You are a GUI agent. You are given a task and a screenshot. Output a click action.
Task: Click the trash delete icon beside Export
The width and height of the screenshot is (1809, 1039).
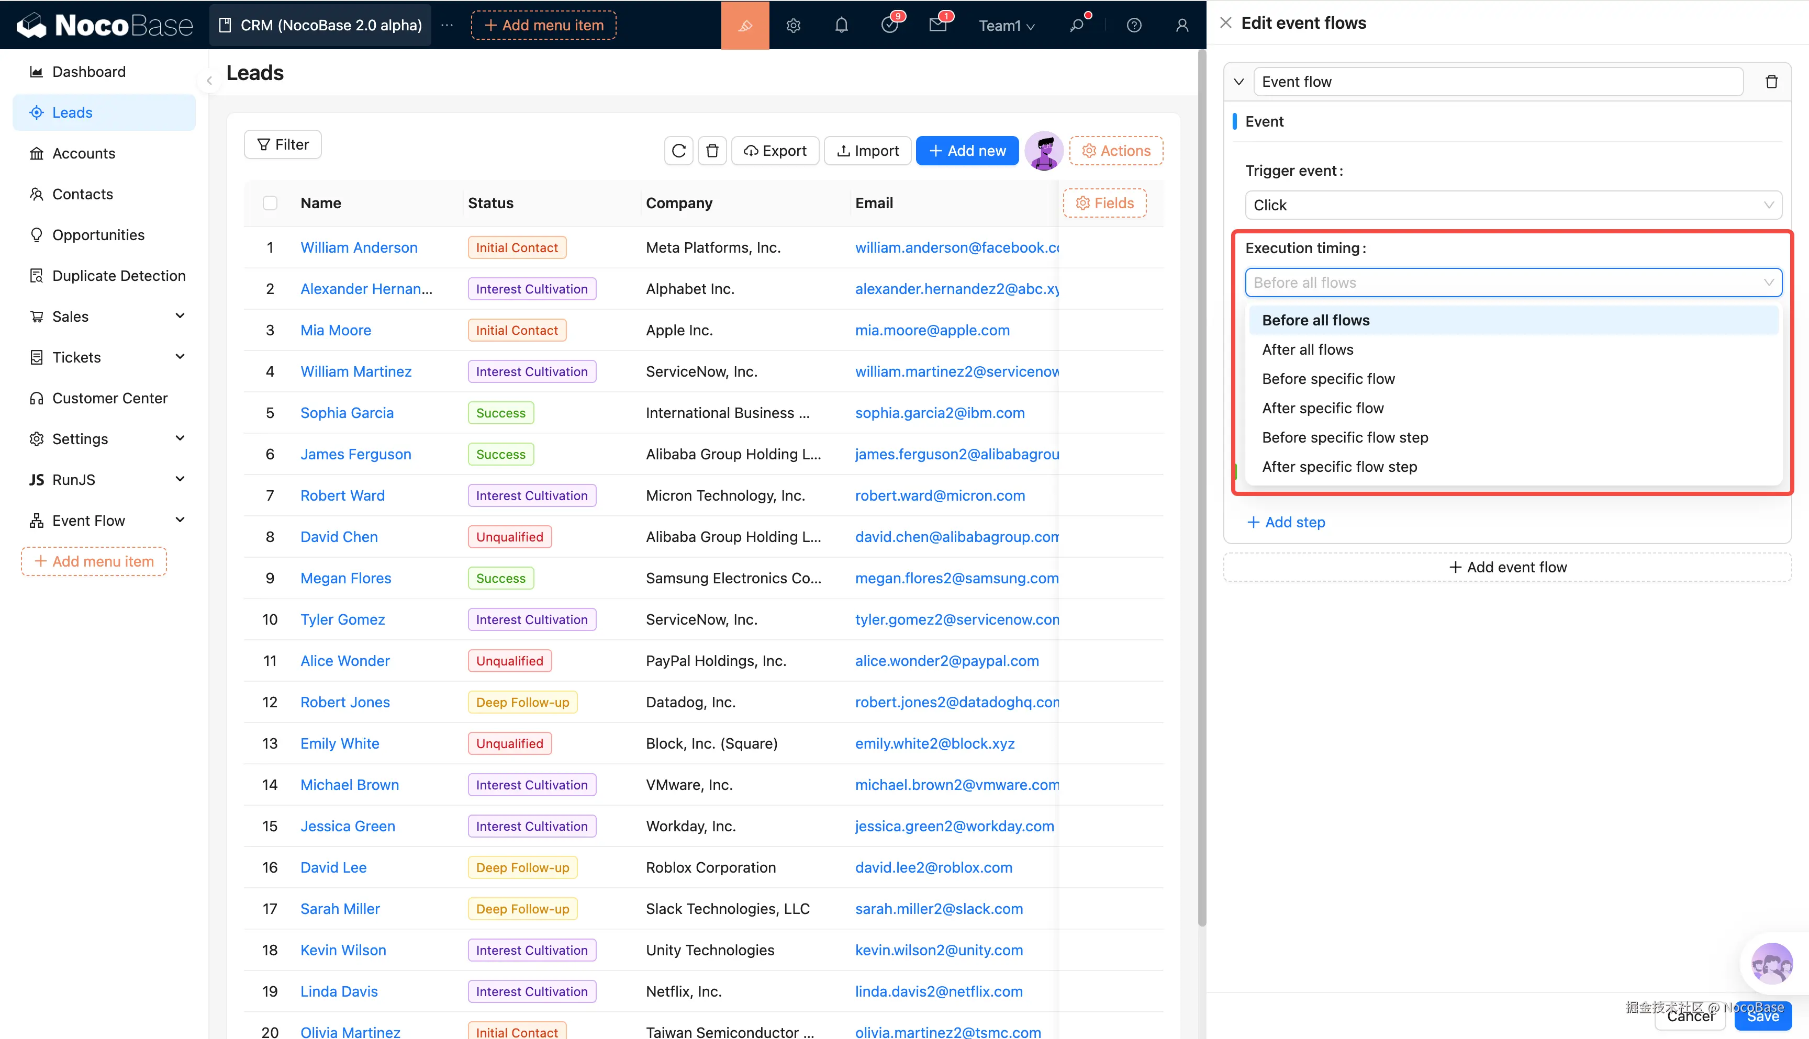coord(712,151)
